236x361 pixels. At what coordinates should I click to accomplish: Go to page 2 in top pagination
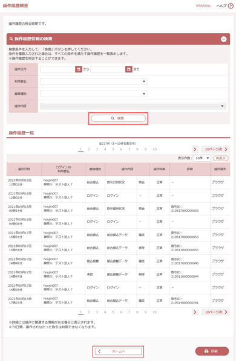coord(89,149)
